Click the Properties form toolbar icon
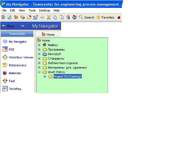Screen dimensions: 181x144 tap(36, 17)
